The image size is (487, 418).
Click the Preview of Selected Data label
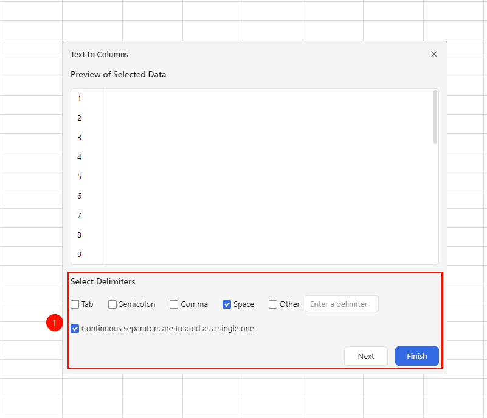tap(119, 75)
